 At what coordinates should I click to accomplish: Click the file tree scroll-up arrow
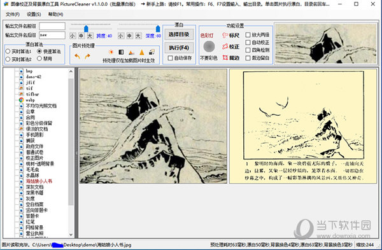click(x=71, y=71)
